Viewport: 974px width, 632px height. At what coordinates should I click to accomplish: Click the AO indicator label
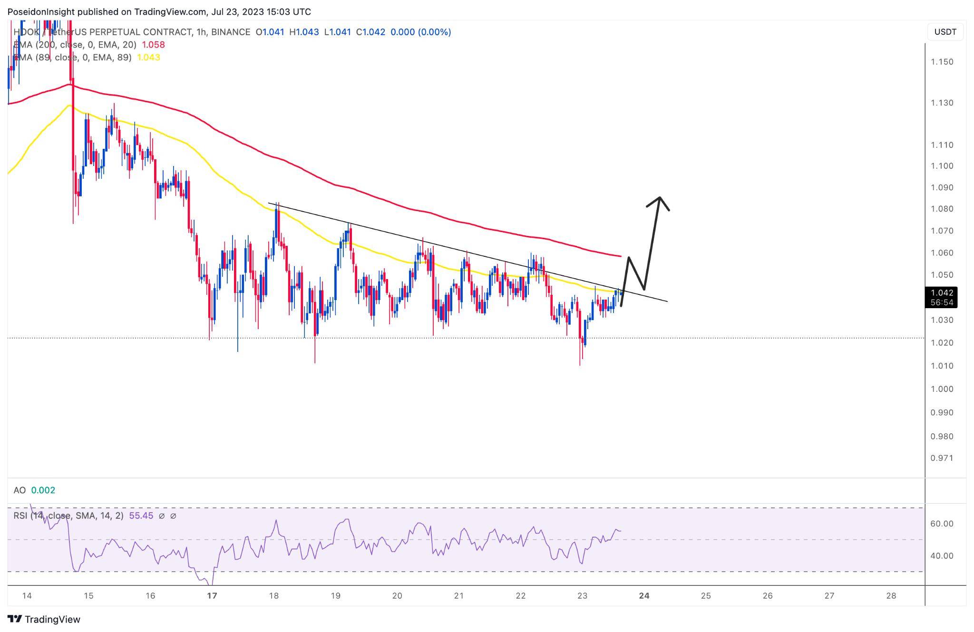19,490
